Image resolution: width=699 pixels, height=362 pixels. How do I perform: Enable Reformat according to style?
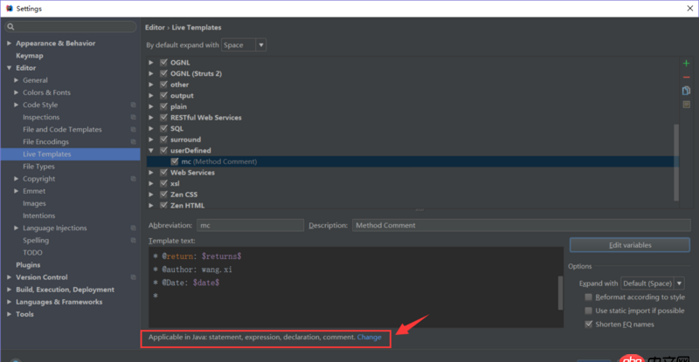[588, 297]
